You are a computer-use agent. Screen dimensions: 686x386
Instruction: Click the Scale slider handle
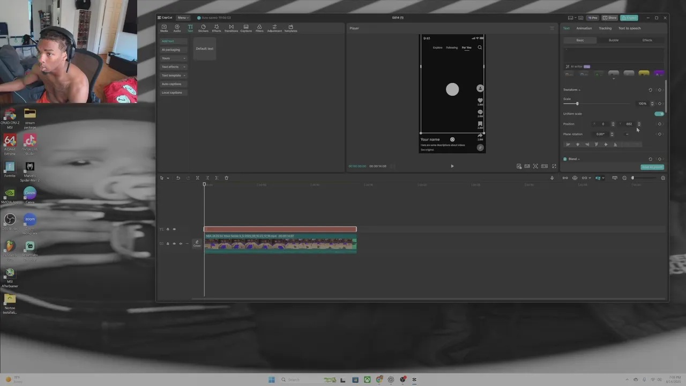pos(577,103)
